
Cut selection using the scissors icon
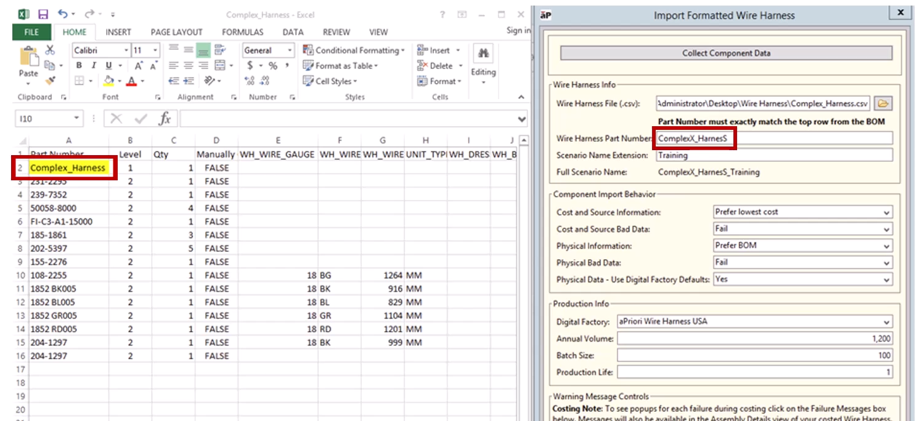[50, 50]
